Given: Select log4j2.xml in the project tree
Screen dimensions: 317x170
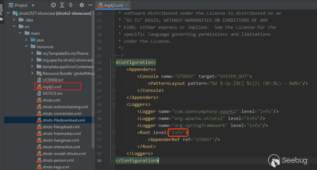Looking at the screenshot, I should coord(52,87).
